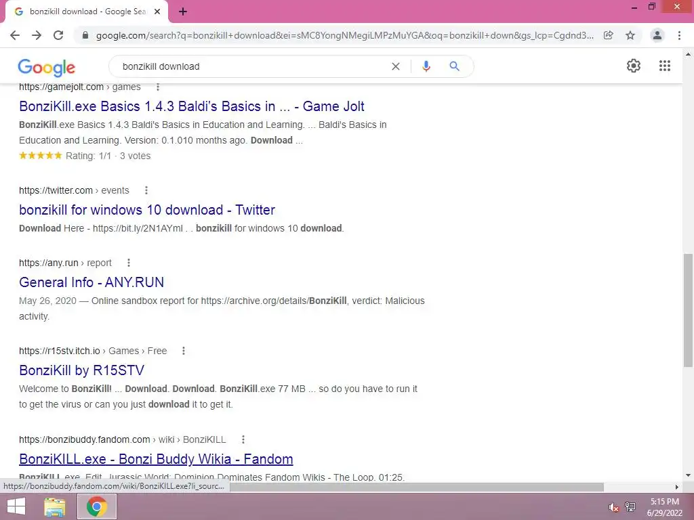Click the muted volume icon in the tray
Viewport: 694px width, 520px height.
[613, 507]
